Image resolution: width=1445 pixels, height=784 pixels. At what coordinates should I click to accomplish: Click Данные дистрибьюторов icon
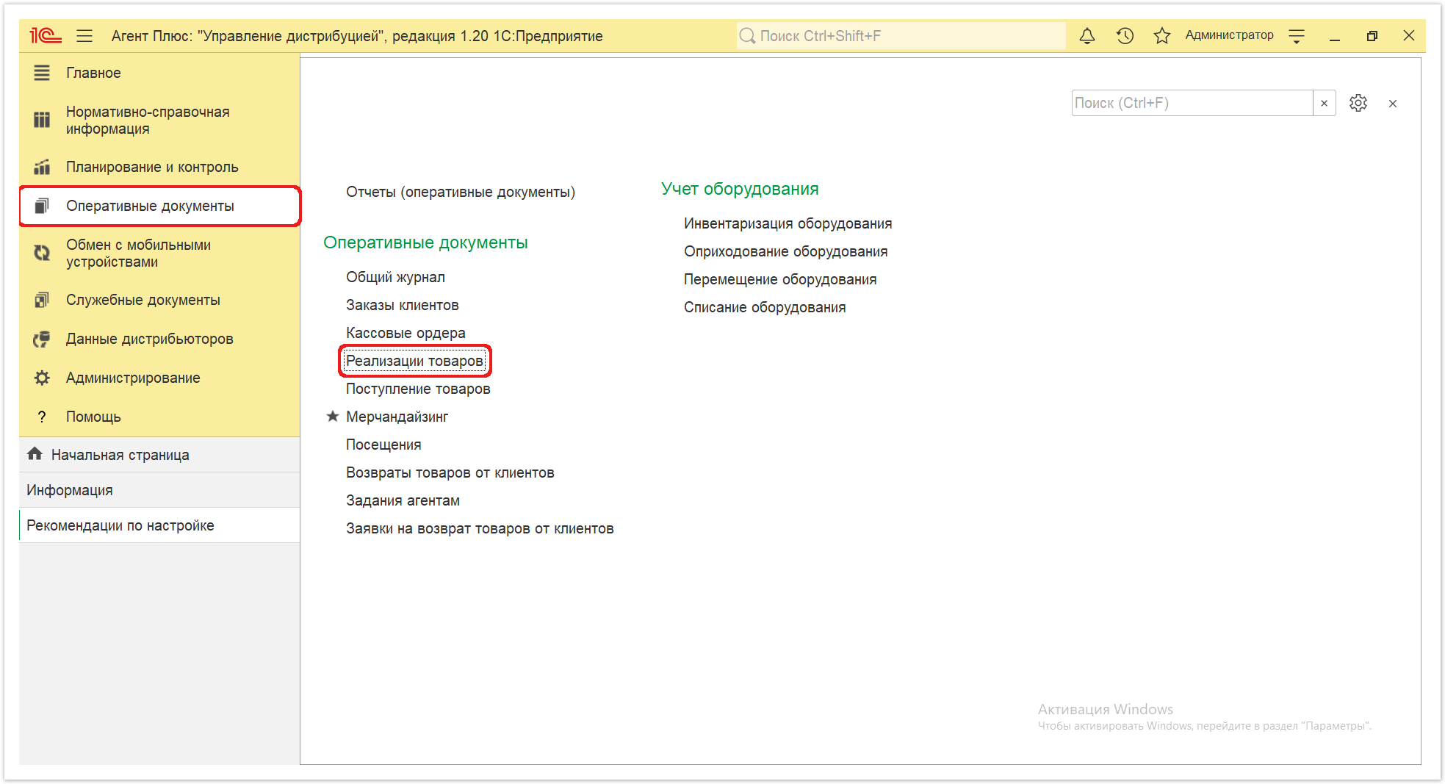pos(42,339)
